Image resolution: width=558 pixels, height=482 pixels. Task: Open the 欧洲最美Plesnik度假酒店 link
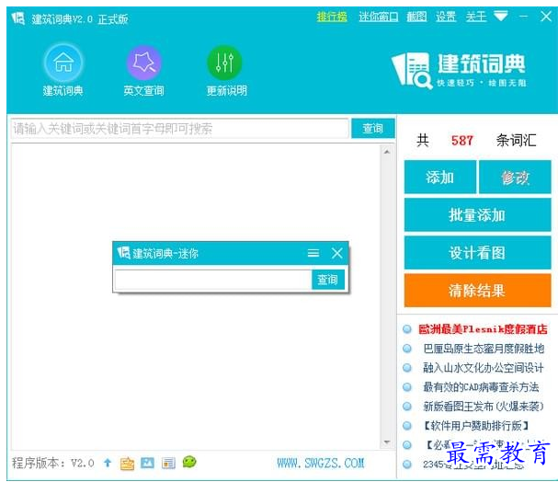tap(483, 329)
